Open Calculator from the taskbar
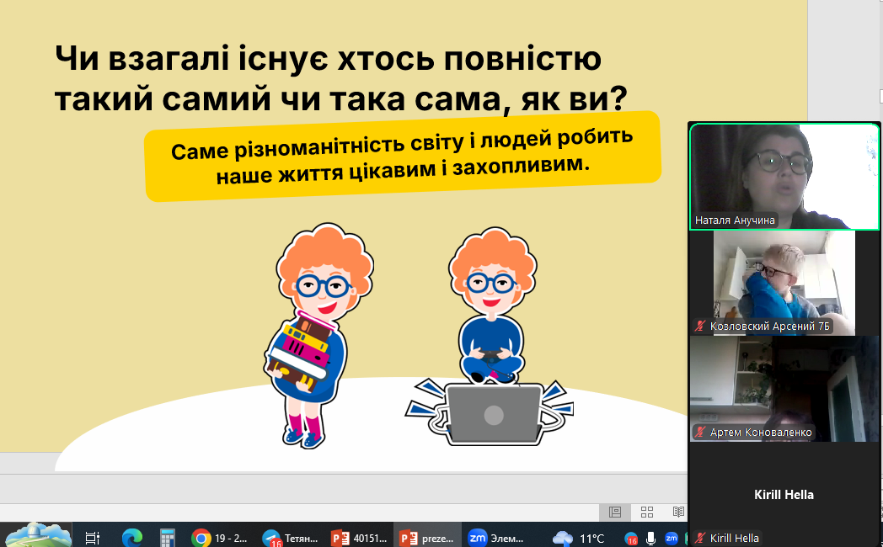The width and height of the screenshot is (883, 547). (x=168, y=538)
